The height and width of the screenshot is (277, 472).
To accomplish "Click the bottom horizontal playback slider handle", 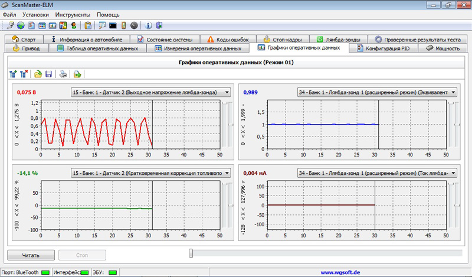I will (191, 253).
